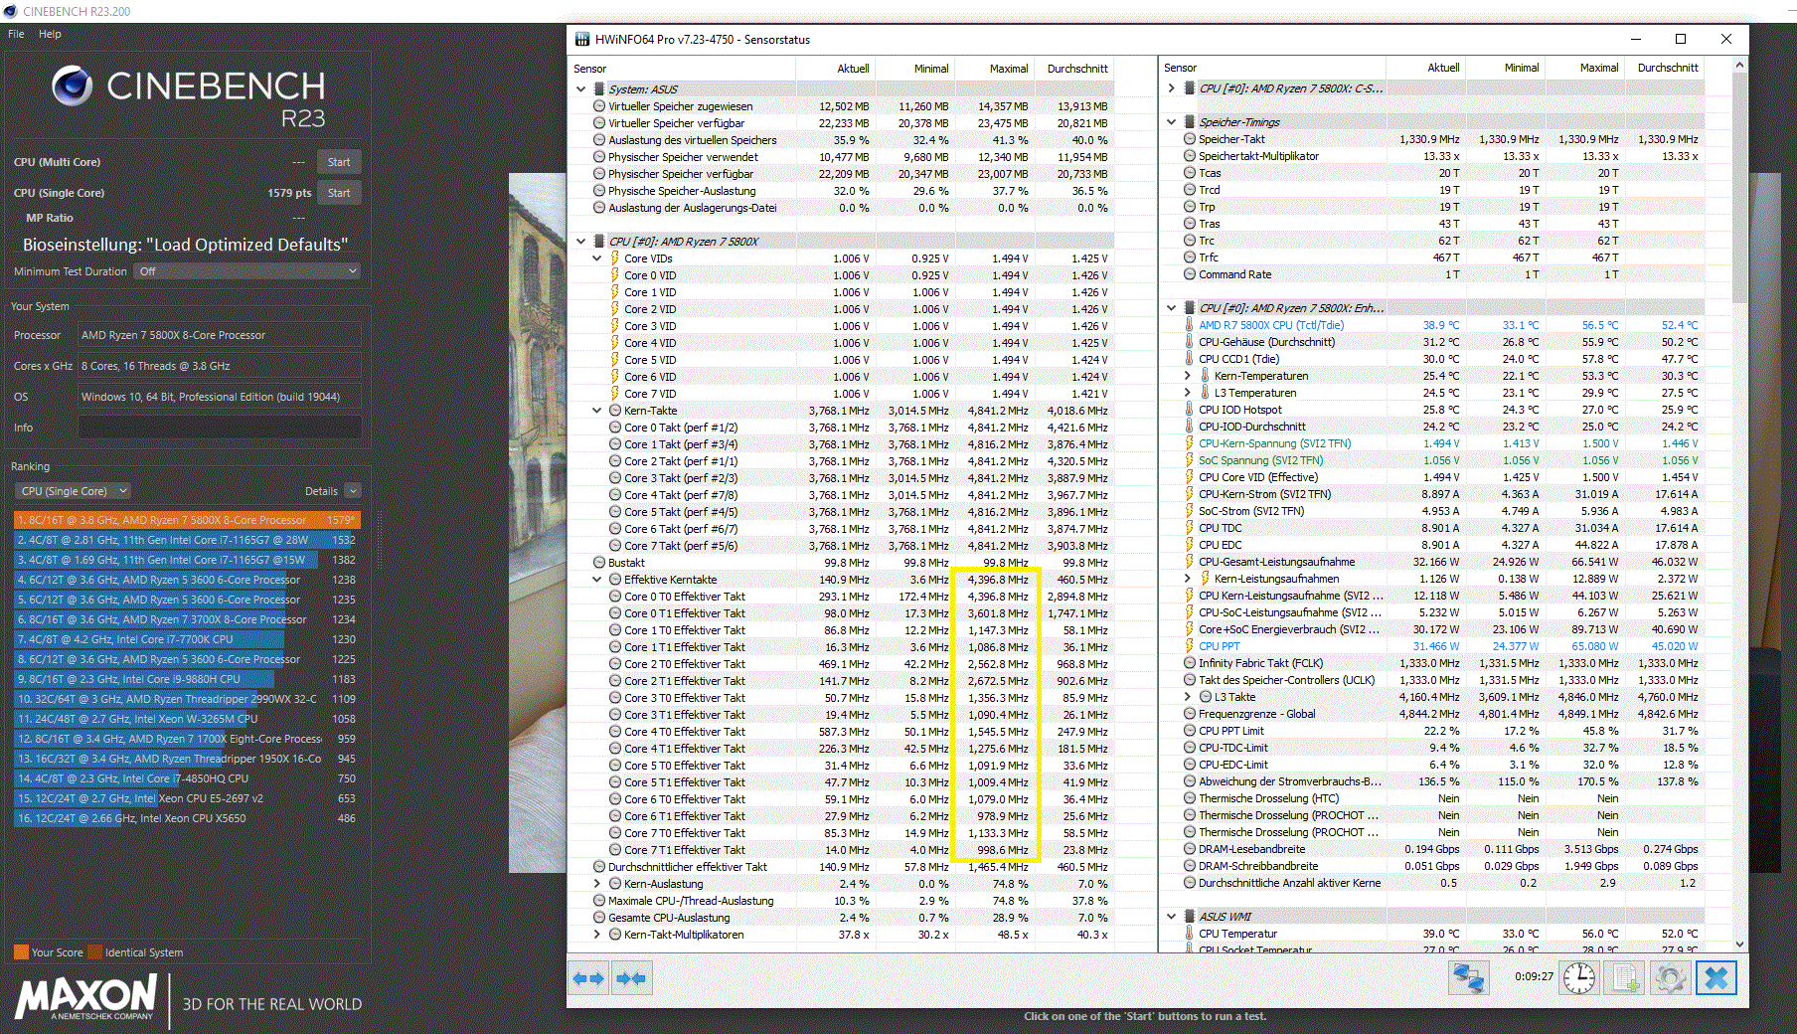Click the icon beside Frequenzgrenze - Global
The image size is (1797, 1034).
(x=1190, y=714)
